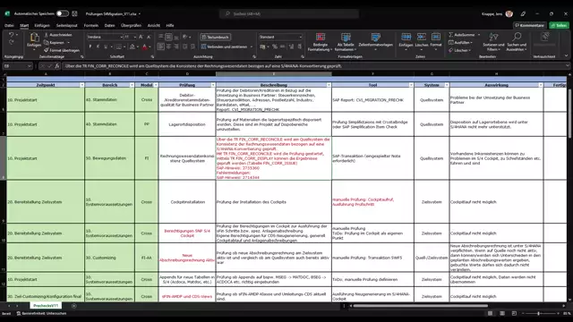Cut selection with the Ausschneiden command
Screen dimensions: 573x322
[x=58, y=35]
